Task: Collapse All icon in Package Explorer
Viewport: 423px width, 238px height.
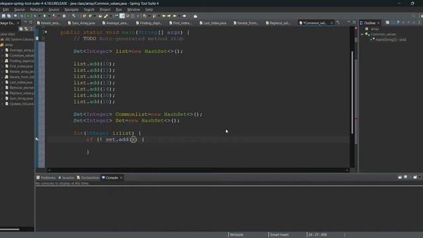Action: pos(20,28)
